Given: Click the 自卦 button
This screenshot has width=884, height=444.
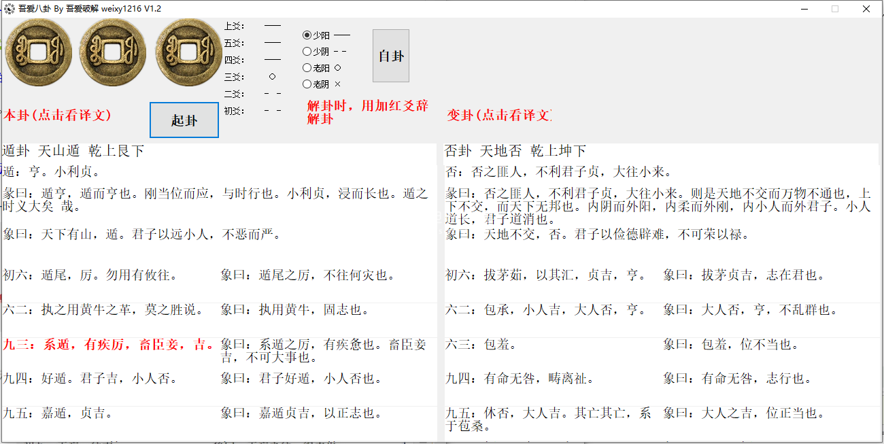Looking at the screenshot, I should (391, 56).
